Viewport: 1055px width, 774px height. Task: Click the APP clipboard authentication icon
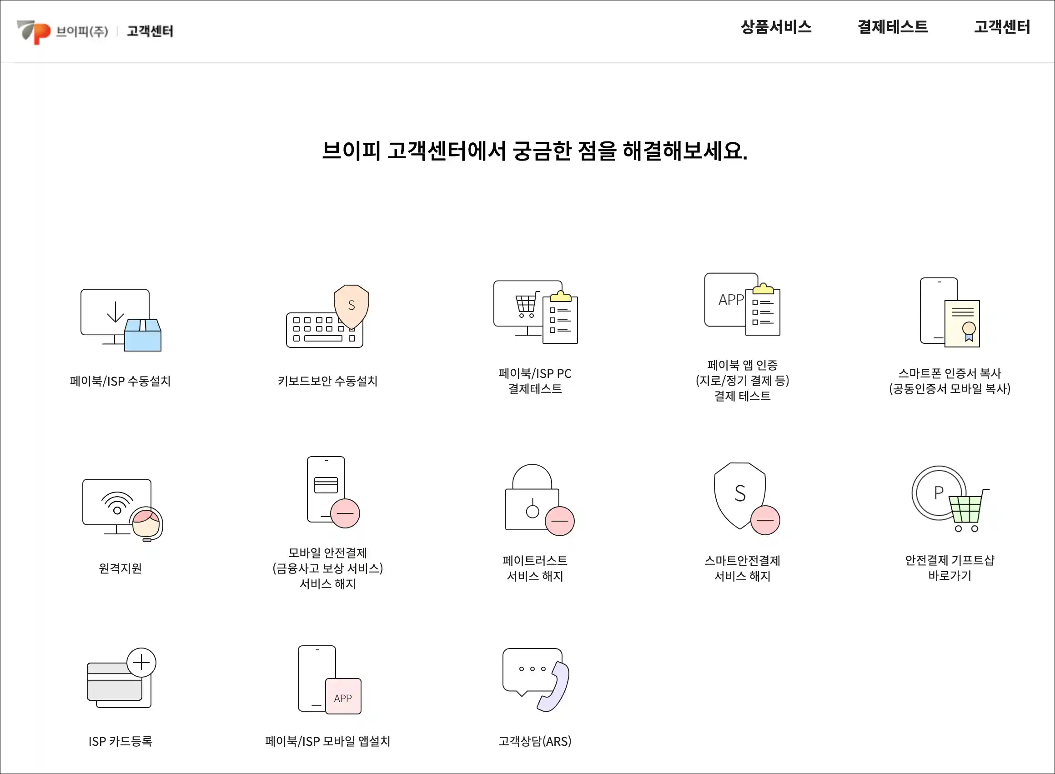pos(743,305)
